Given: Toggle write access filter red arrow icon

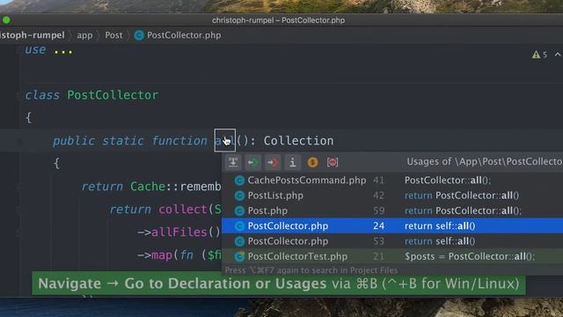Looking at the screenshot, I should coord(273,162).
